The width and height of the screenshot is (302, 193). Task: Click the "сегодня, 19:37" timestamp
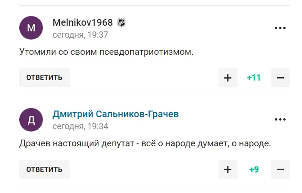pos(80,34)
